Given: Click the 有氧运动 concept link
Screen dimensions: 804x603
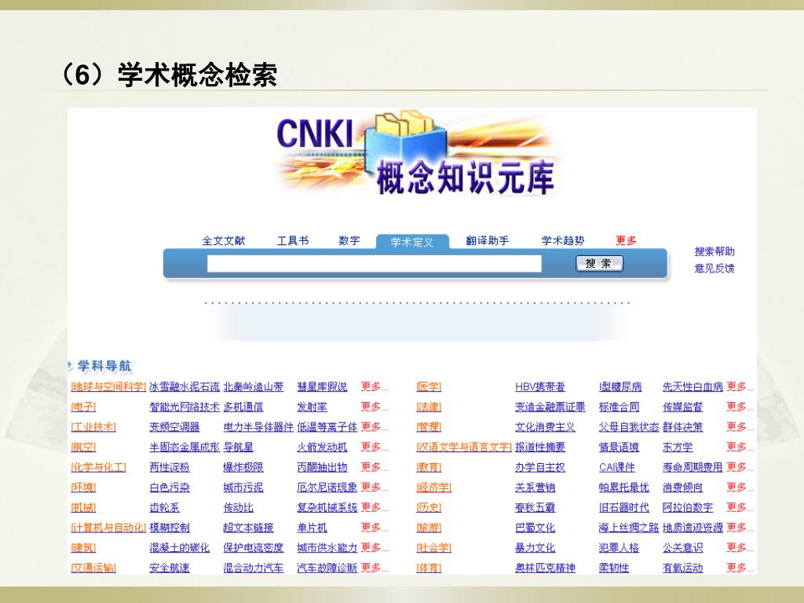Looking at the screenshot, I should pos(682,568).
